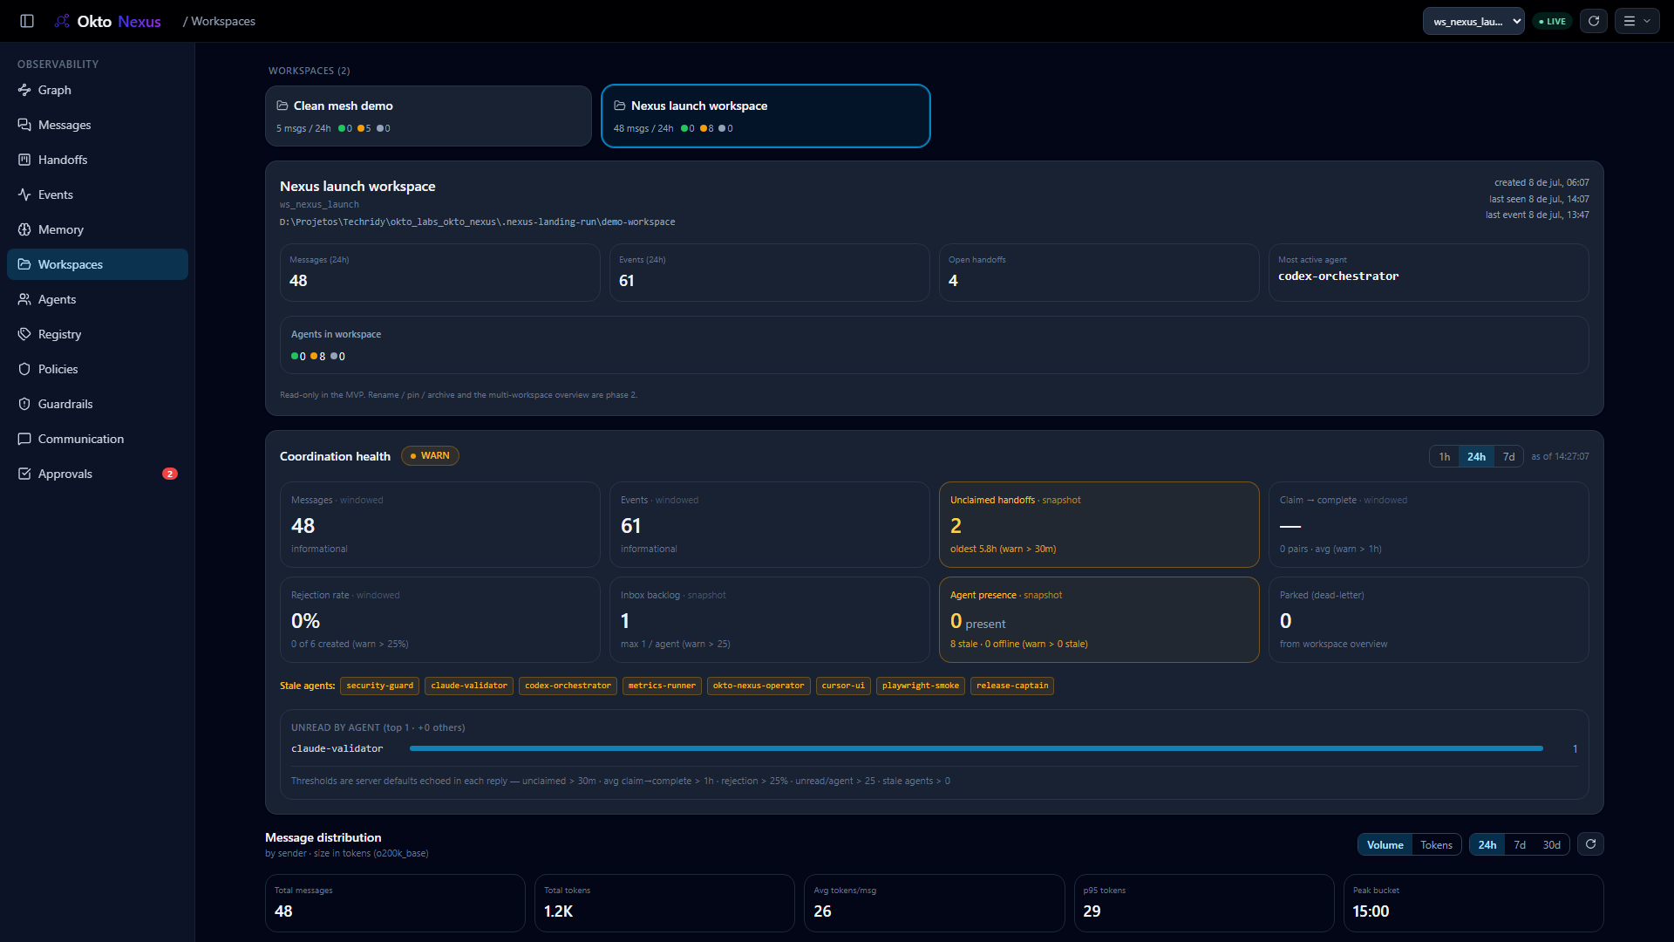Click the Approvals badge showing 2
Image resolution: width=1674 pixels, height=942 pixels.
[x=170, y=474]
